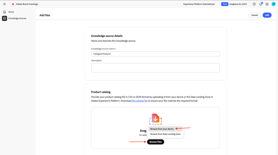Open the hamburger navigation menu
This screenshot has height=155, width=278.
pos(4,4)
